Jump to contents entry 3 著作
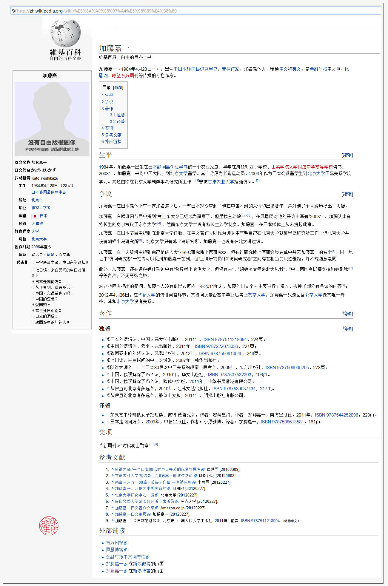388x586 pixels. tap(107, 109)
